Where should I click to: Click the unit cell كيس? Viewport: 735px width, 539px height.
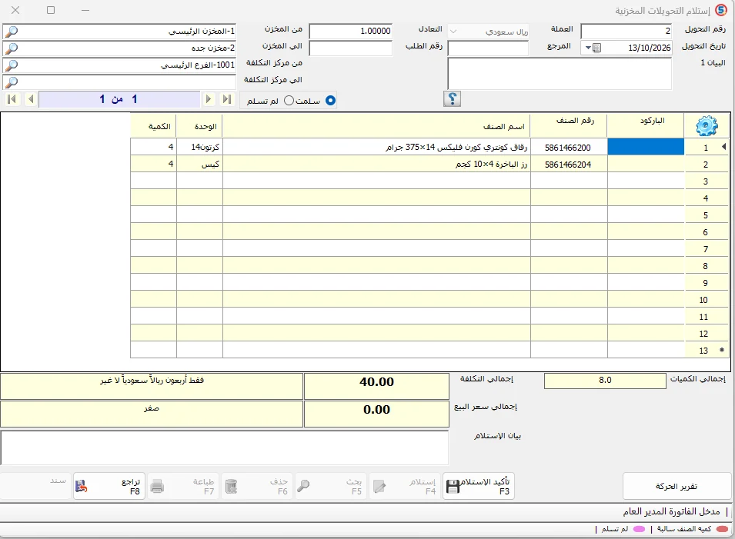[199, 165]
